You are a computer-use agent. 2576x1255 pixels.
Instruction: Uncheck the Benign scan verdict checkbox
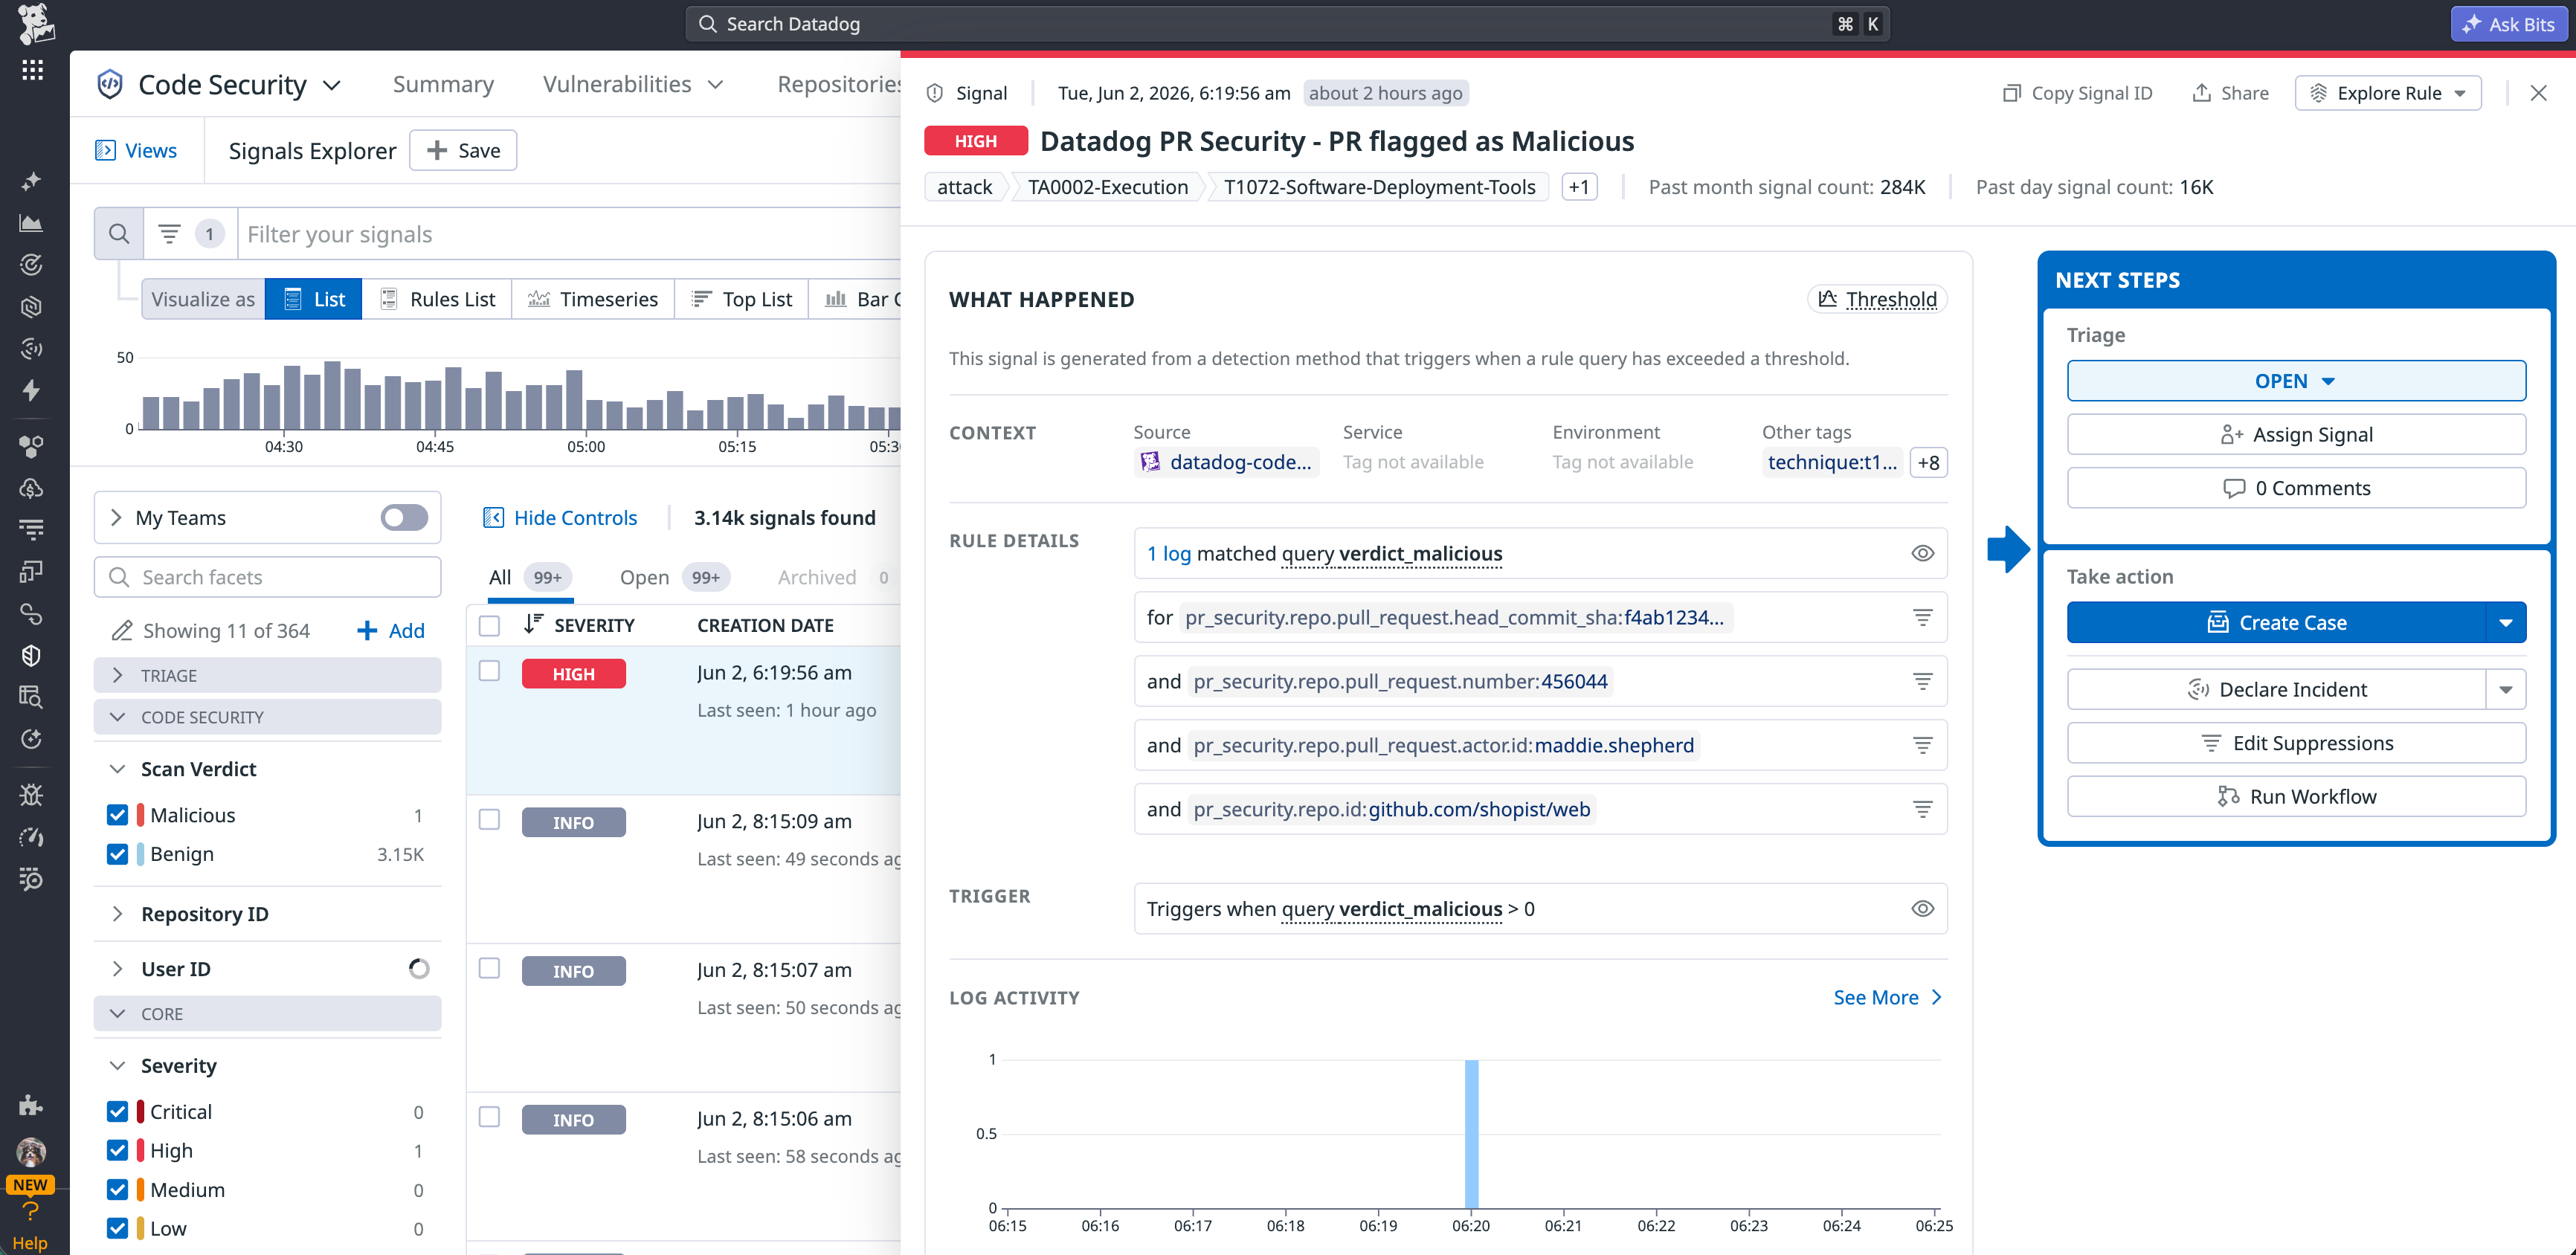[x=117, y=854]
